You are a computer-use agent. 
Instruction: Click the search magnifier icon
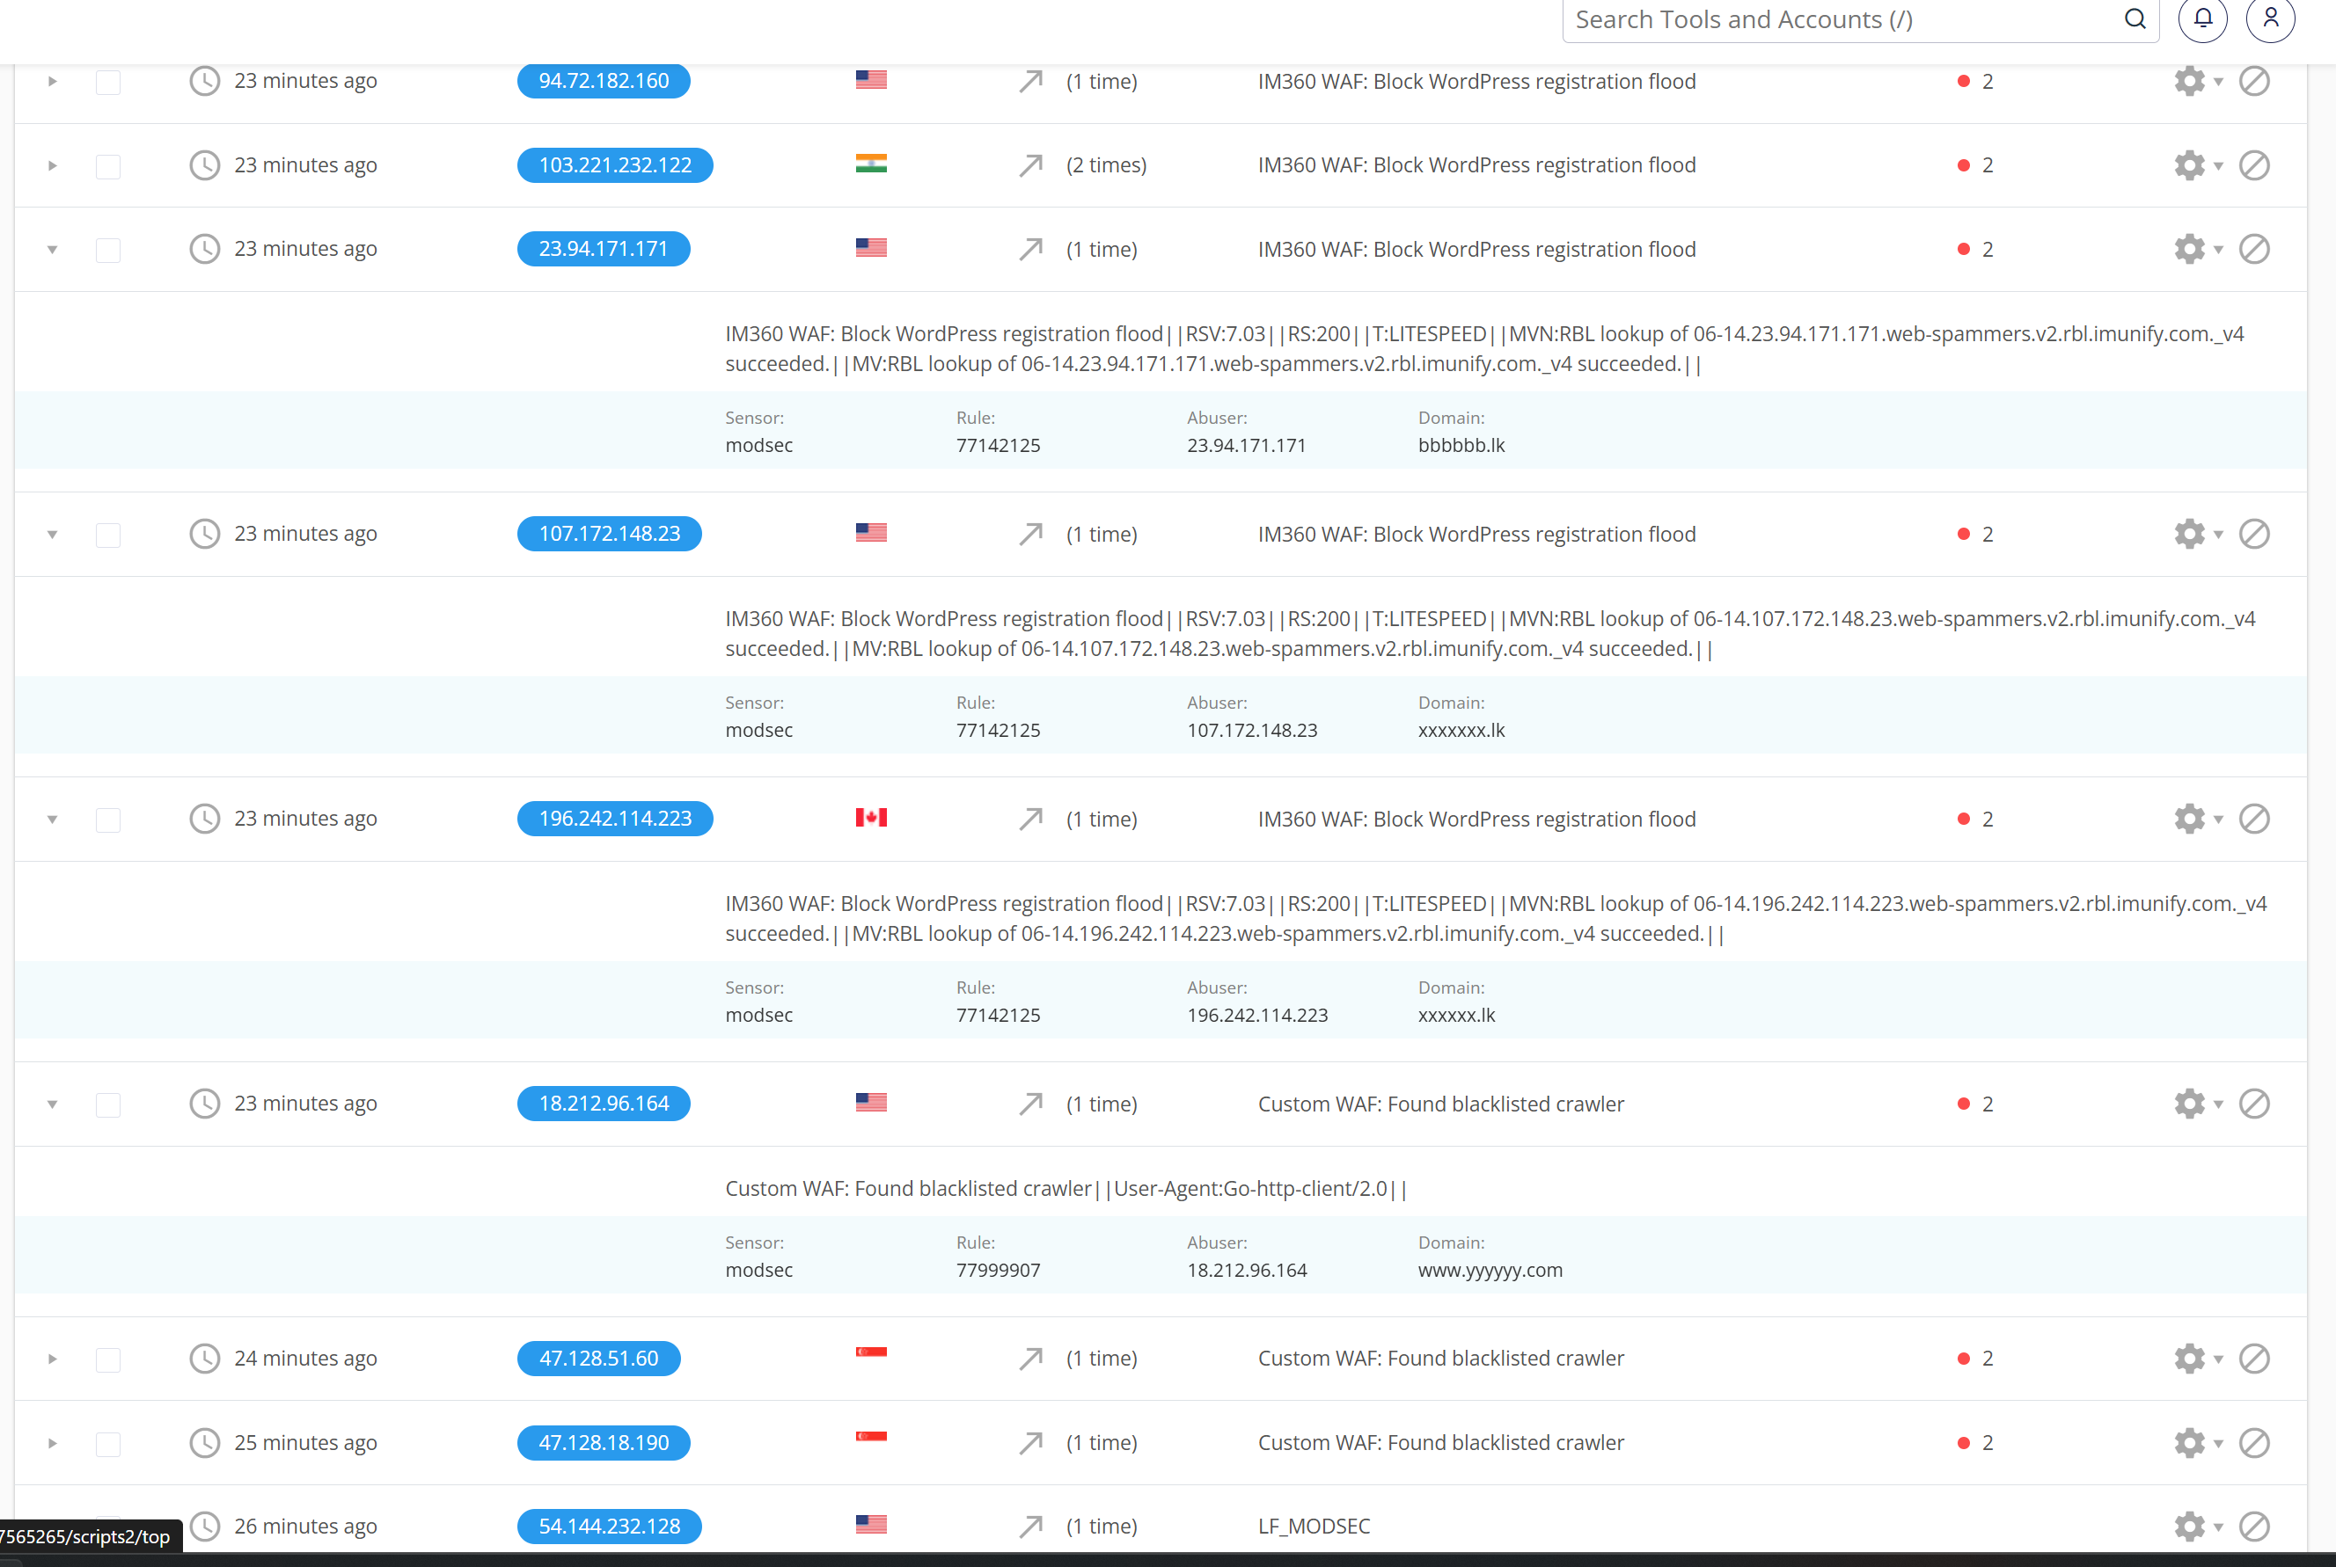[2135, 19]
